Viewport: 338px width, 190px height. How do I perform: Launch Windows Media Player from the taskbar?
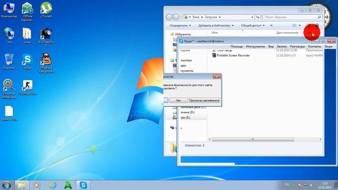36,185
